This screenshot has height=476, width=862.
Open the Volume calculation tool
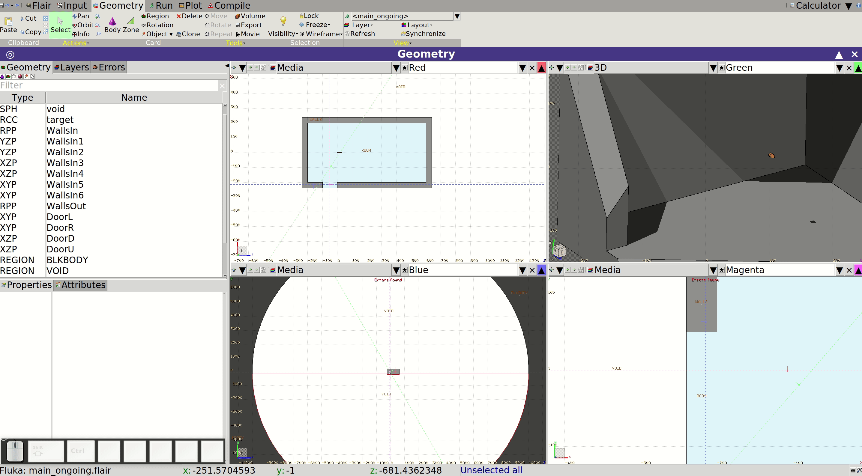pyautogui.click(x=250, y=16)
